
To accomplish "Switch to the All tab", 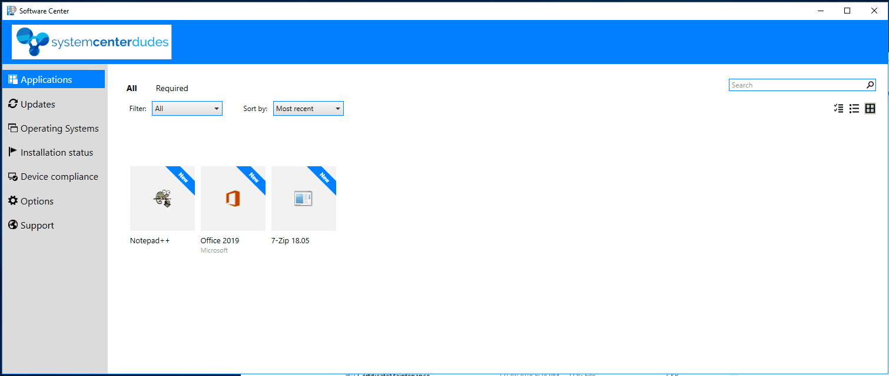I will click(x=131, y=88).
